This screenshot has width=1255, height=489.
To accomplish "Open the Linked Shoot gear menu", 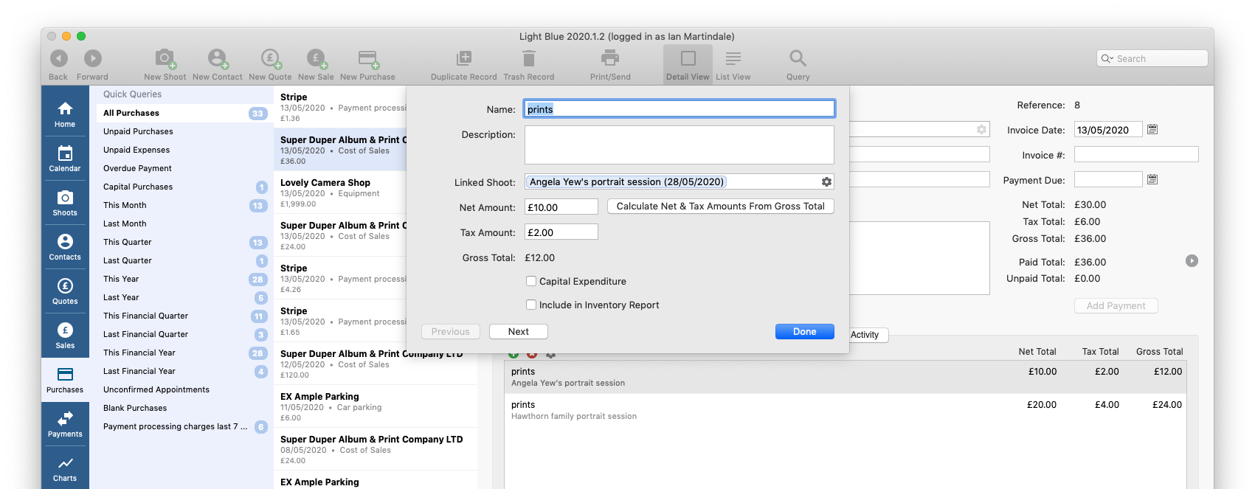I will point(826,182).
